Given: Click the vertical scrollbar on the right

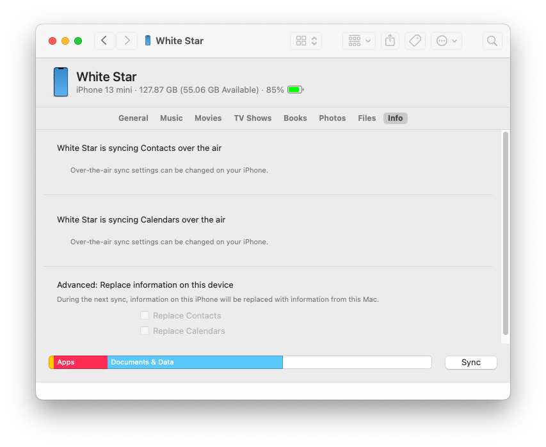Looking at the screenshot, I should (x=505, y=233).
